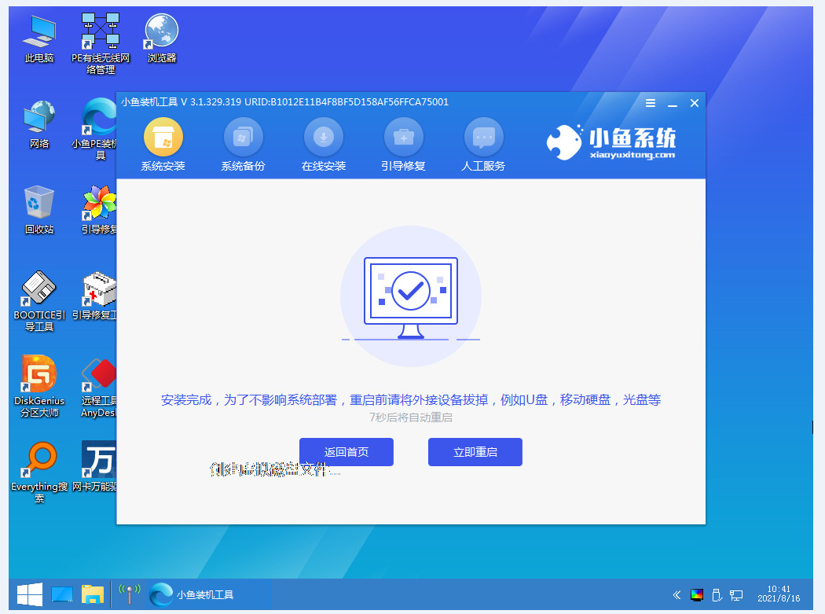This screenshot has width=825, height=614.
Task: Open the 系统安装 tab icon
Action: [163, 138]
